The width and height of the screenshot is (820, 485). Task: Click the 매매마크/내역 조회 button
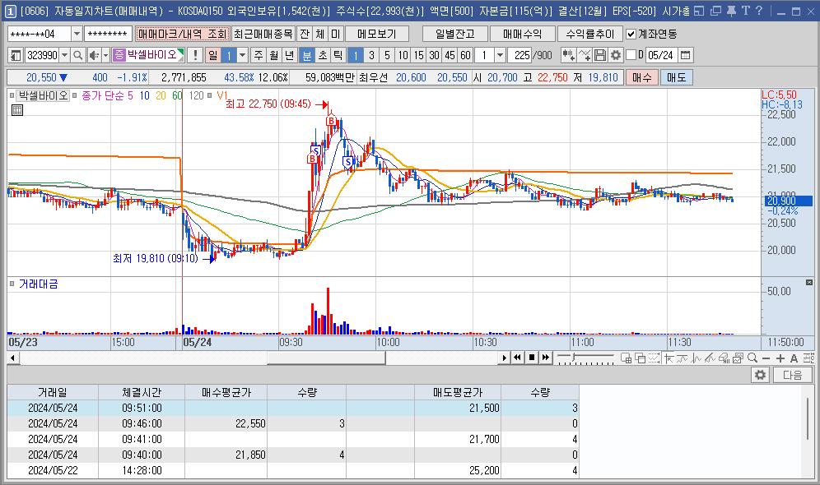pos(183,34)
